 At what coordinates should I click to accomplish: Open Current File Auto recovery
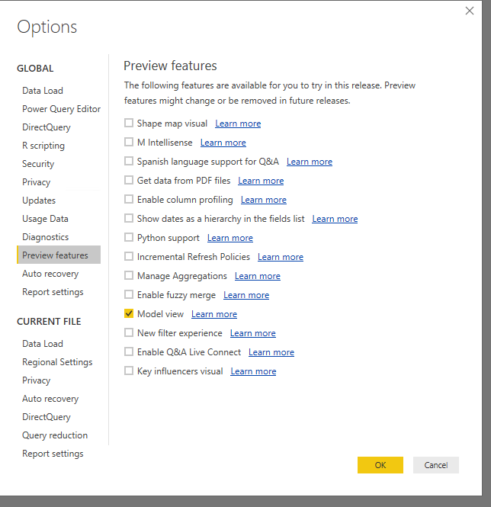[50, 399]
